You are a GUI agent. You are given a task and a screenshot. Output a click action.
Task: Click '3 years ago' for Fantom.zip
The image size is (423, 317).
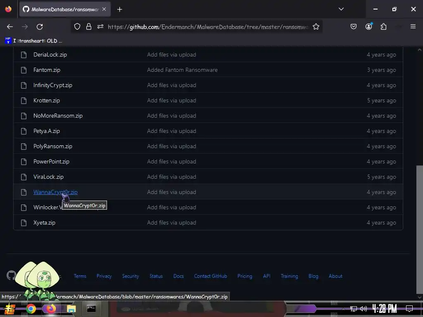381,70
